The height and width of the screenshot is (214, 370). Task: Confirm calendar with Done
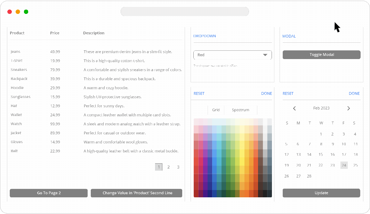click(x=354, y=93)
